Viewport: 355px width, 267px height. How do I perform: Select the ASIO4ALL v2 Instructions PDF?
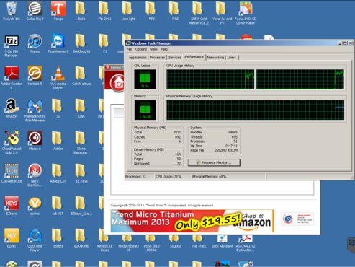click(246, 243)
